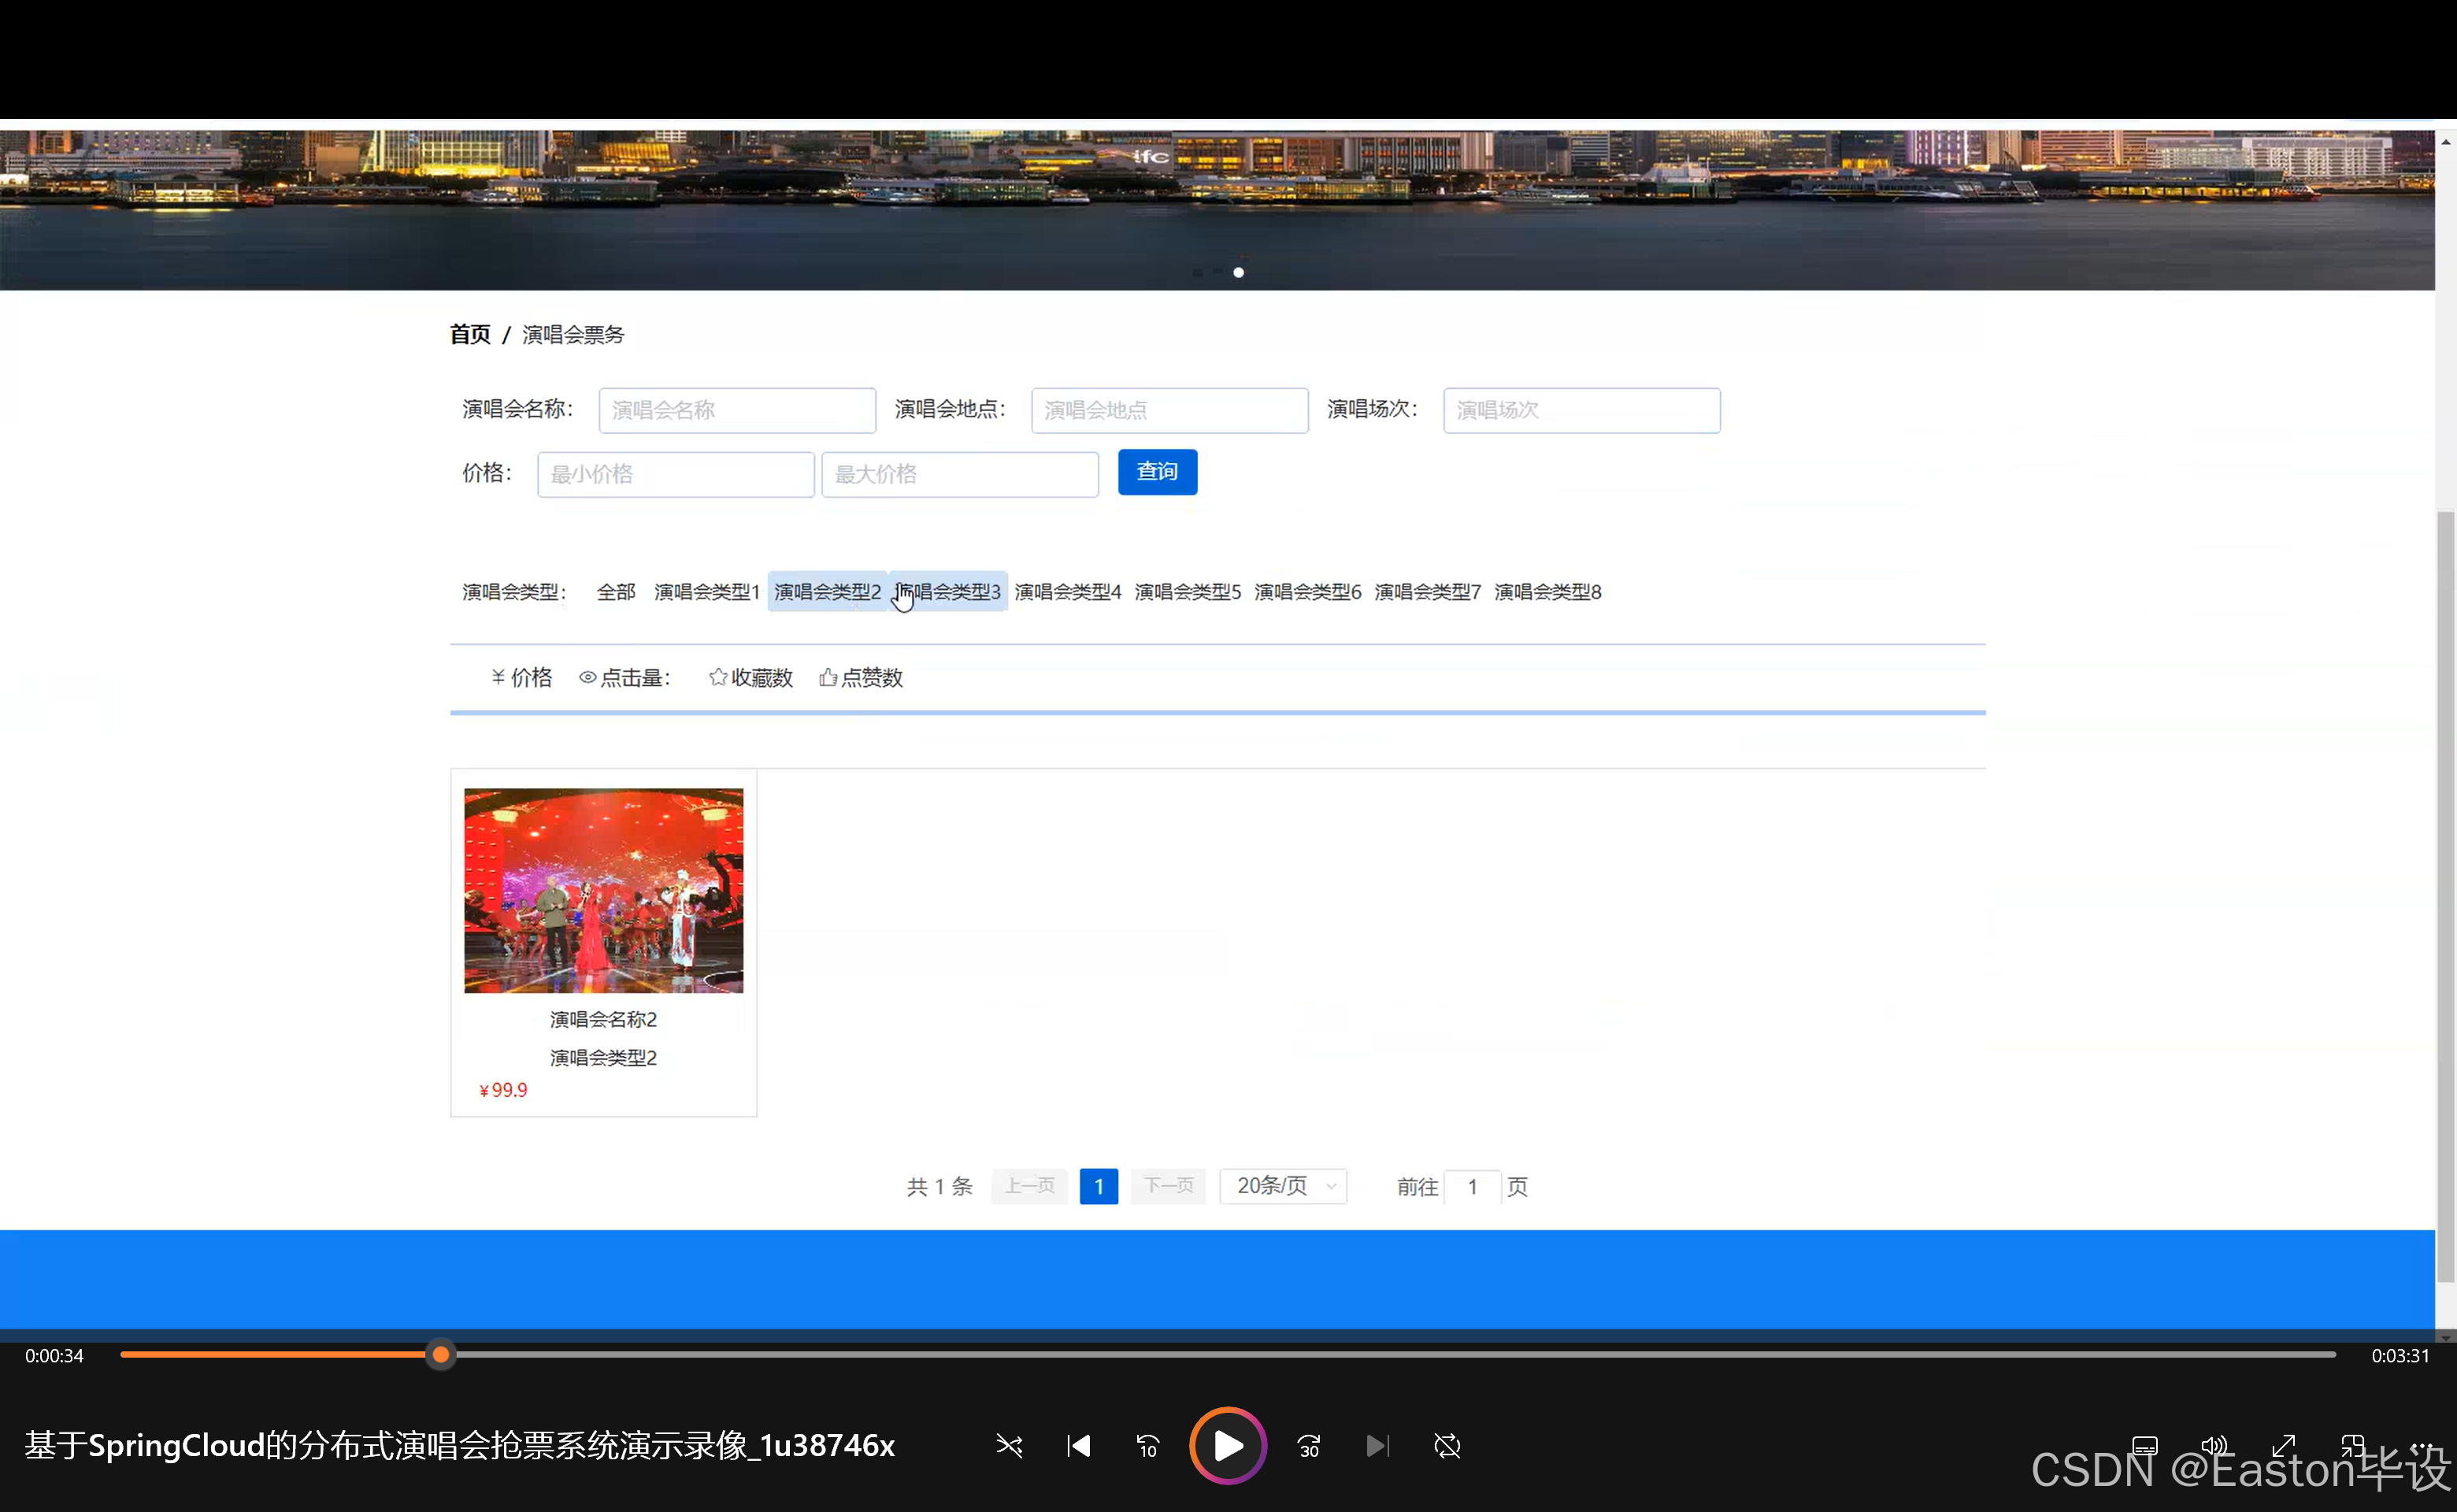
Task: Open the subtitles panel
Action: point(2145,1446)
